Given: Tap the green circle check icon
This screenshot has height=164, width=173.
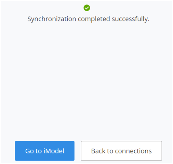Looking at the screenshot, I should pyautogui.click(x=87, y=8).
